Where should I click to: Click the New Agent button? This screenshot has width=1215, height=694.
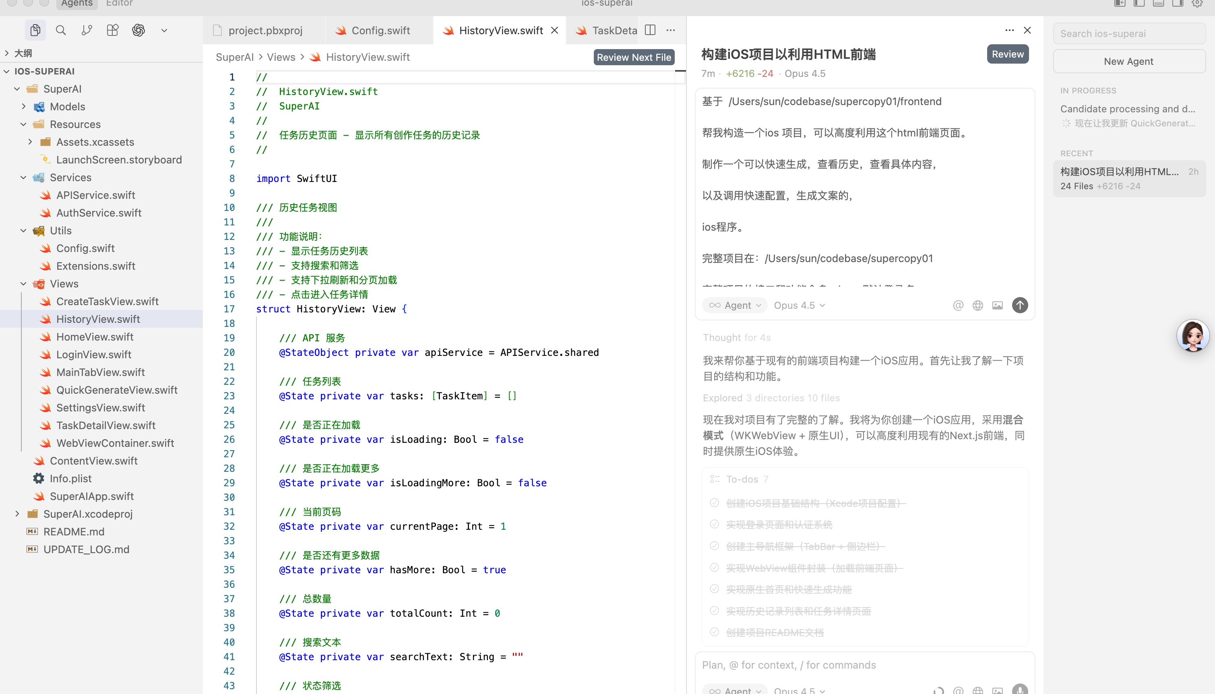pos(1128,61)
